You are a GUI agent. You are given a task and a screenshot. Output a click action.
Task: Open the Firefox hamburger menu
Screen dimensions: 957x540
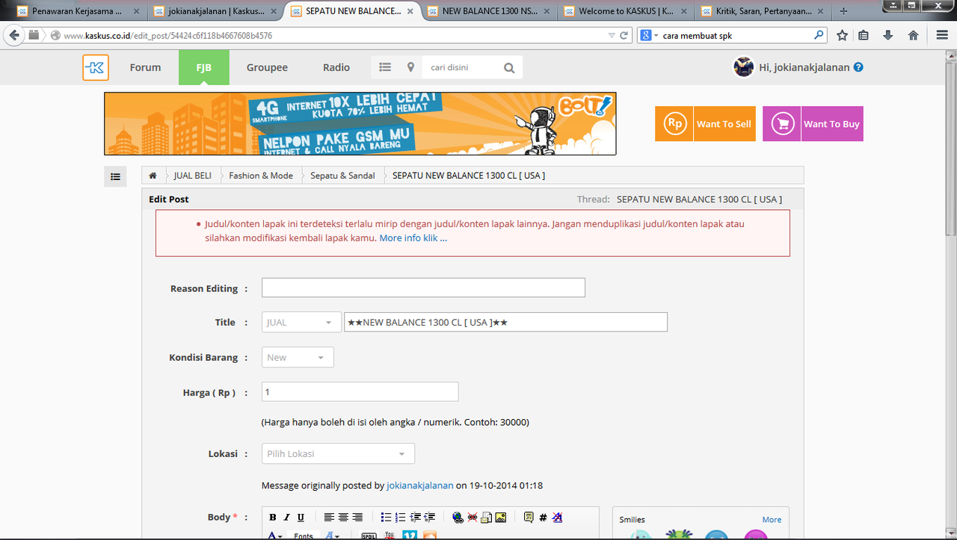(x=942, y=35)
